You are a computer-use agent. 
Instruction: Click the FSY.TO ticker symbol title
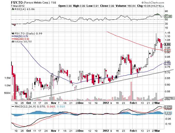pos(17,3)
